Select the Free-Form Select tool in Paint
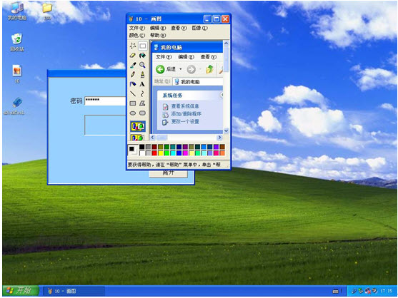 tap(133, 46)
